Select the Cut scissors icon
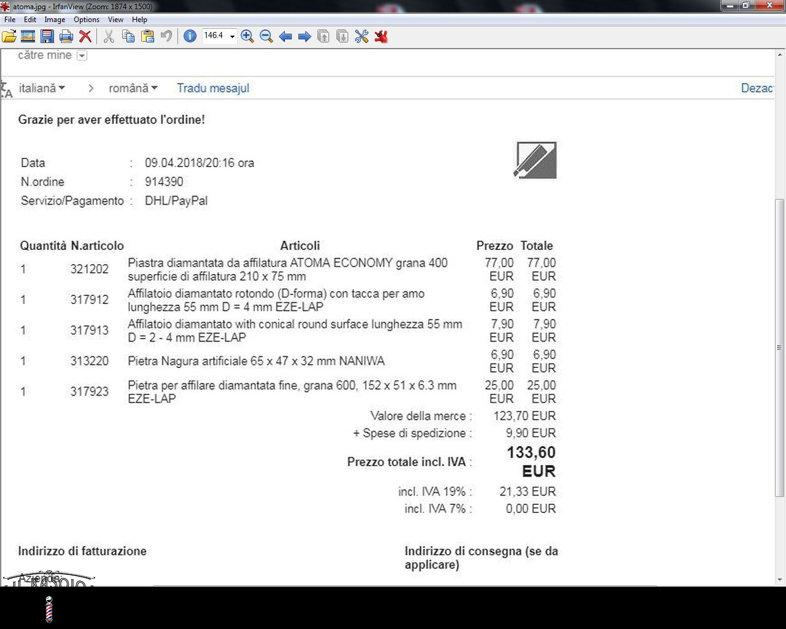Viewport: 786px width, 629px height. coord(109,36)
